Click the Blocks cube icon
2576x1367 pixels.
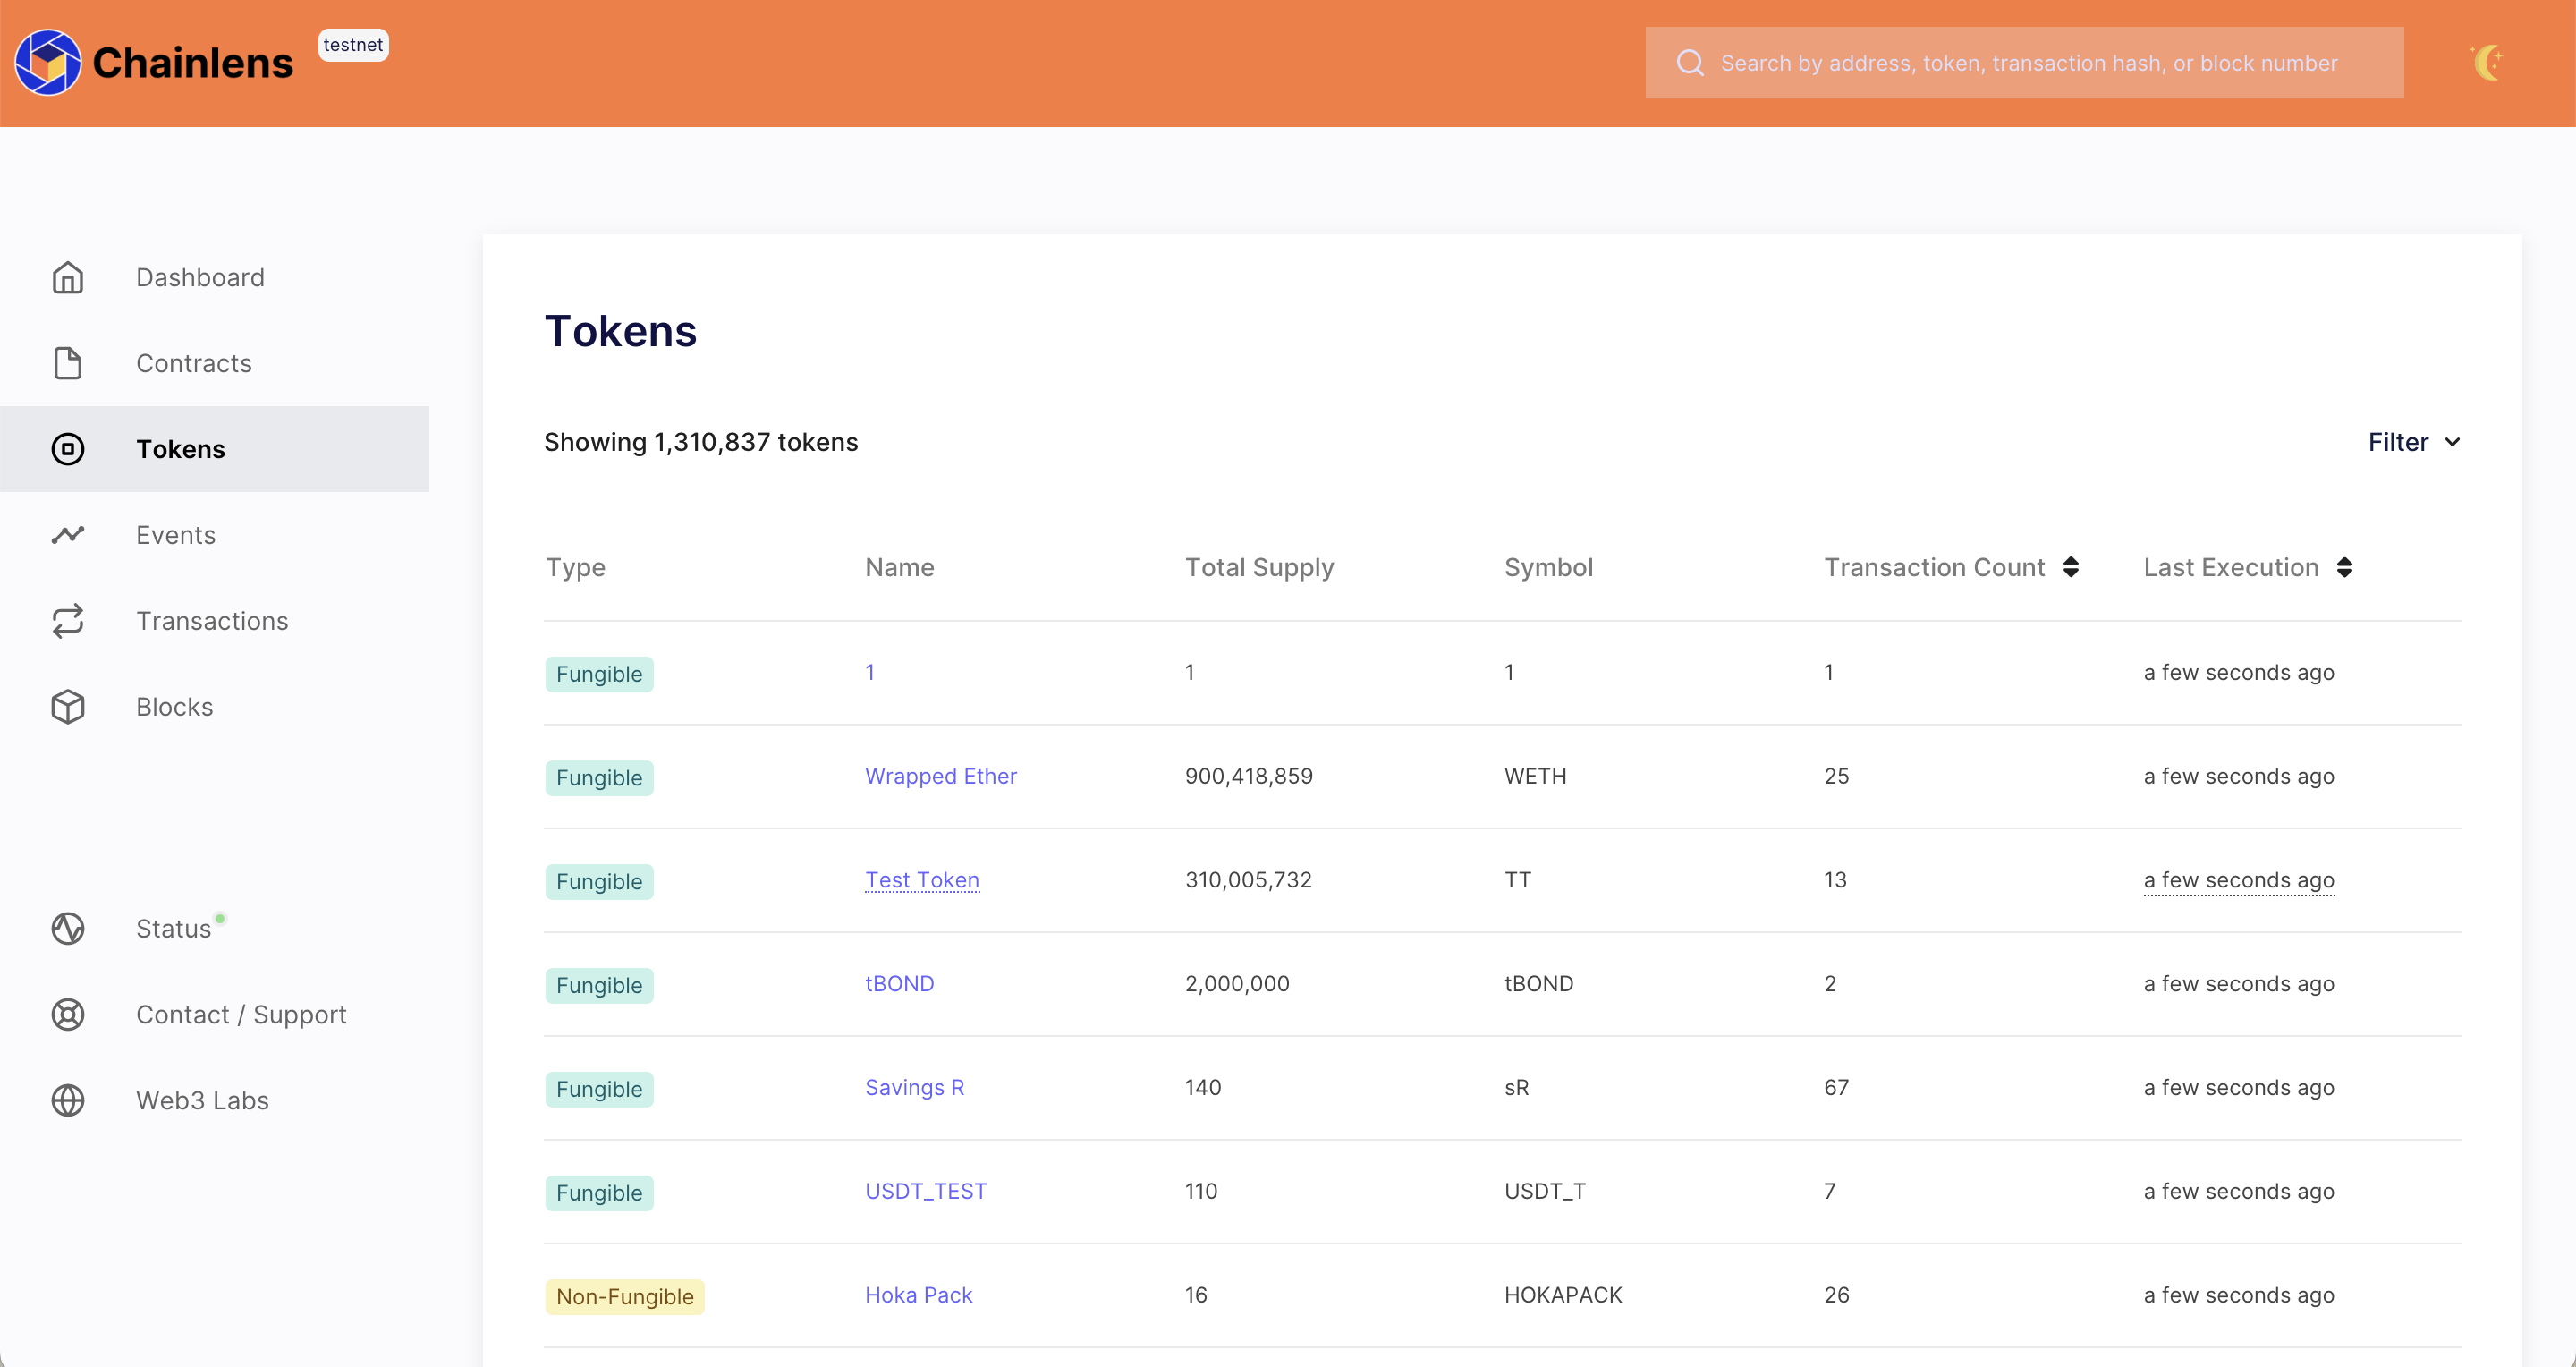pyautogui.click(x=68, y=707)
